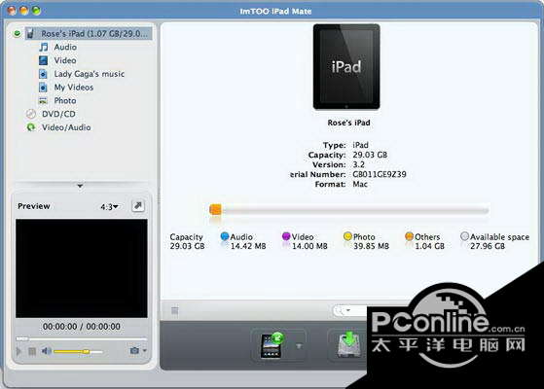Open Lady Gaga's music playlist

coord(90,74)
